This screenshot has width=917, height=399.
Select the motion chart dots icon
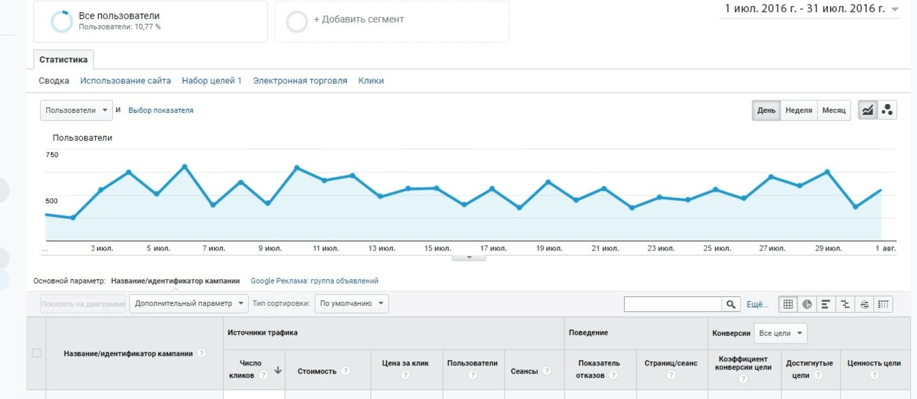coord(888,110)
